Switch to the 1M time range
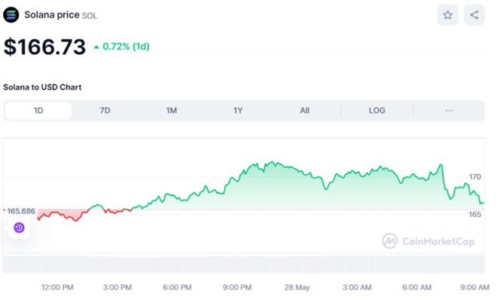The image size is (498, 300). pos(171,111)
